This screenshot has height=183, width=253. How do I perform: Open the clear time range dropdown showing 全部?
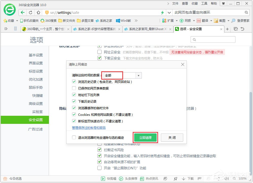point(138,75)
